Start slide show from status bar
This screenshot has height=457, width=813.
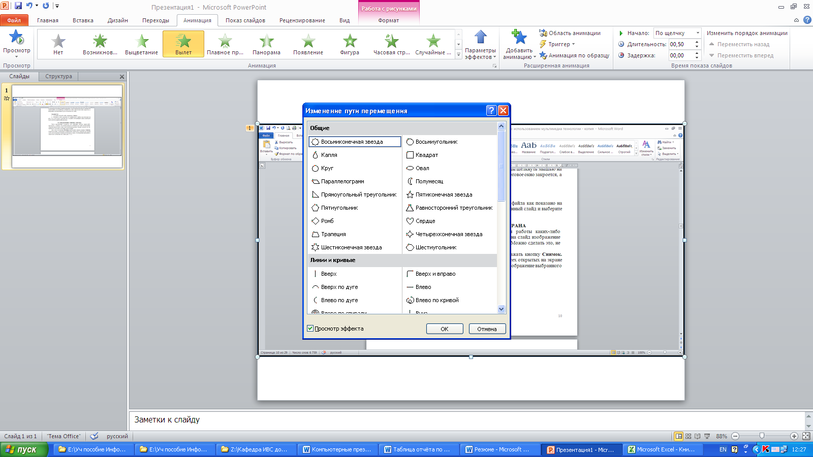pos(707,436)
